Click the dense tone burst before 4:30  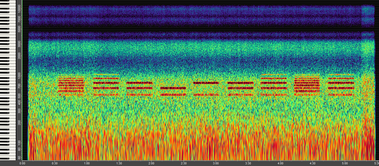(x=307, y=85)
